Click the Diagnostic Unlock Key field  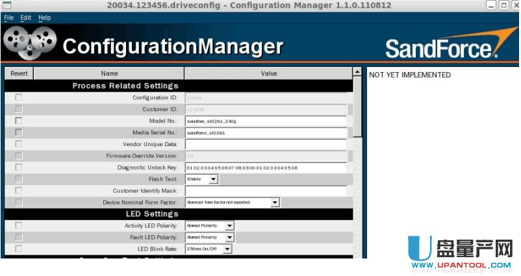[266, 168]
